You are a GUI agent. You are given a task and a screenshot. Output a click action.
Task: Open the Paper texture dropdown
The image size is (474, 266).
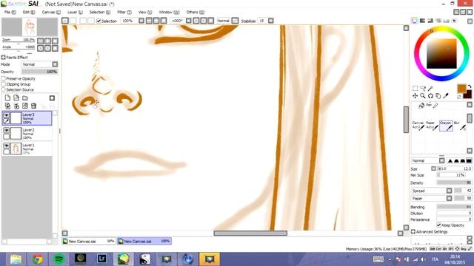pyautogui.click(x=450, y=198)
